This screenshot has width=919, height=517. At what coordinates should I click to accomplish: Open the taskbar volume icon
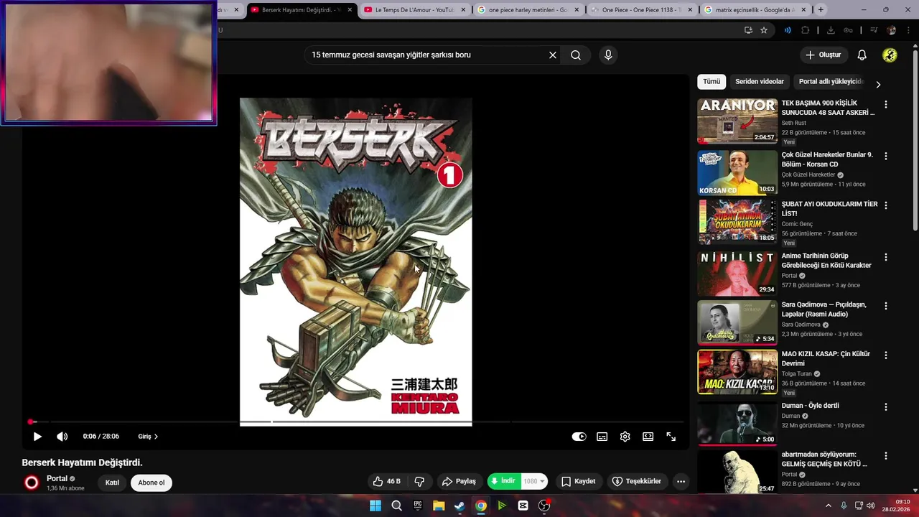[x=871, y=506]
